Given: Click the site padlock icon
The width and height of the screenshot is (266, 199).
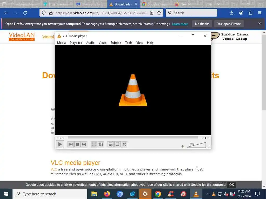Looking at the screenshot, I should pos(51,13).
